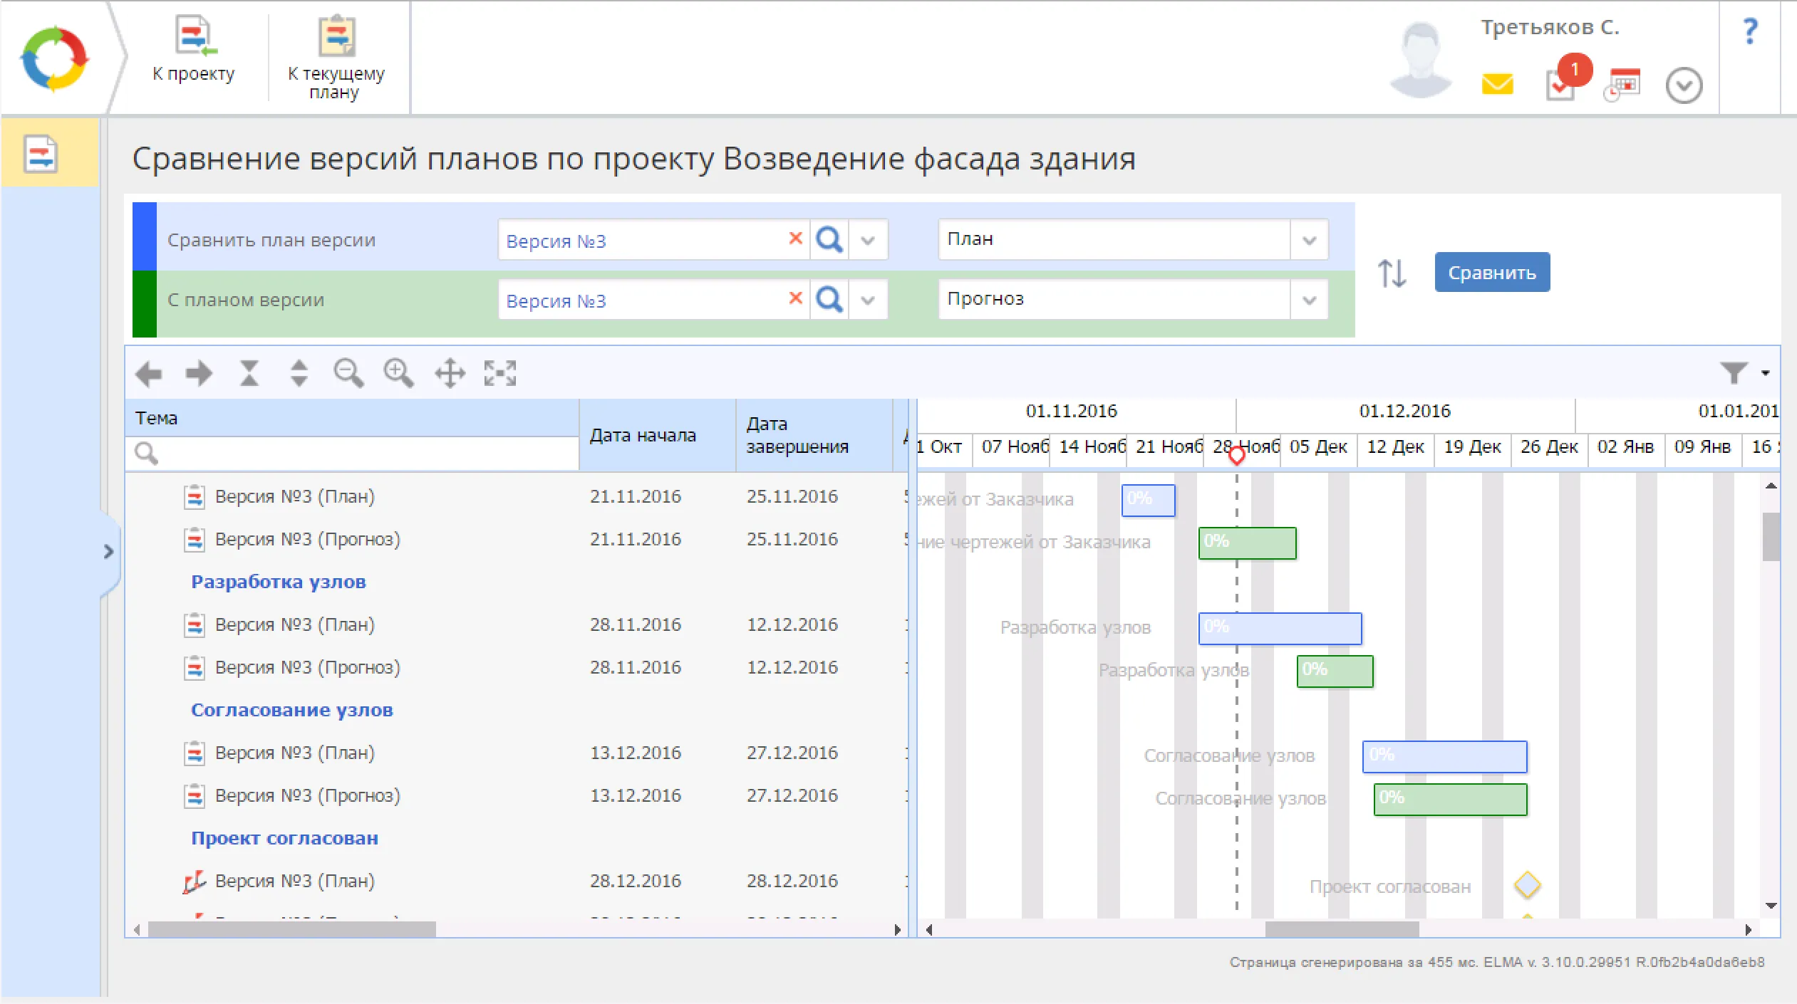1797x1004 pixels.
Task: Click the zoom out magnifier icon
Action: [x=348, y=372]
